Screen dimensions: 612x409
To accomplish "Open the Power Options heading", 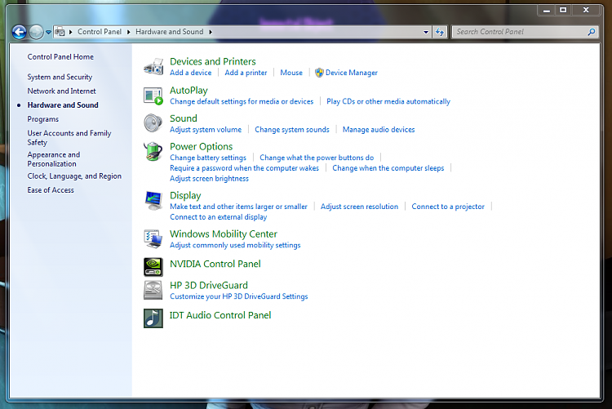I will coord(201,146).
